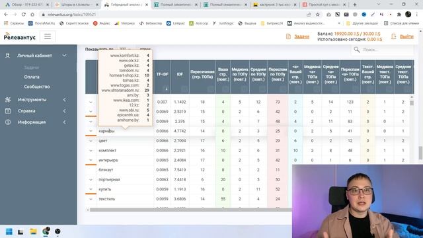Click the search magnifier icon above table
This screenshot has height=238, width=423.
[x=357, y=50]
